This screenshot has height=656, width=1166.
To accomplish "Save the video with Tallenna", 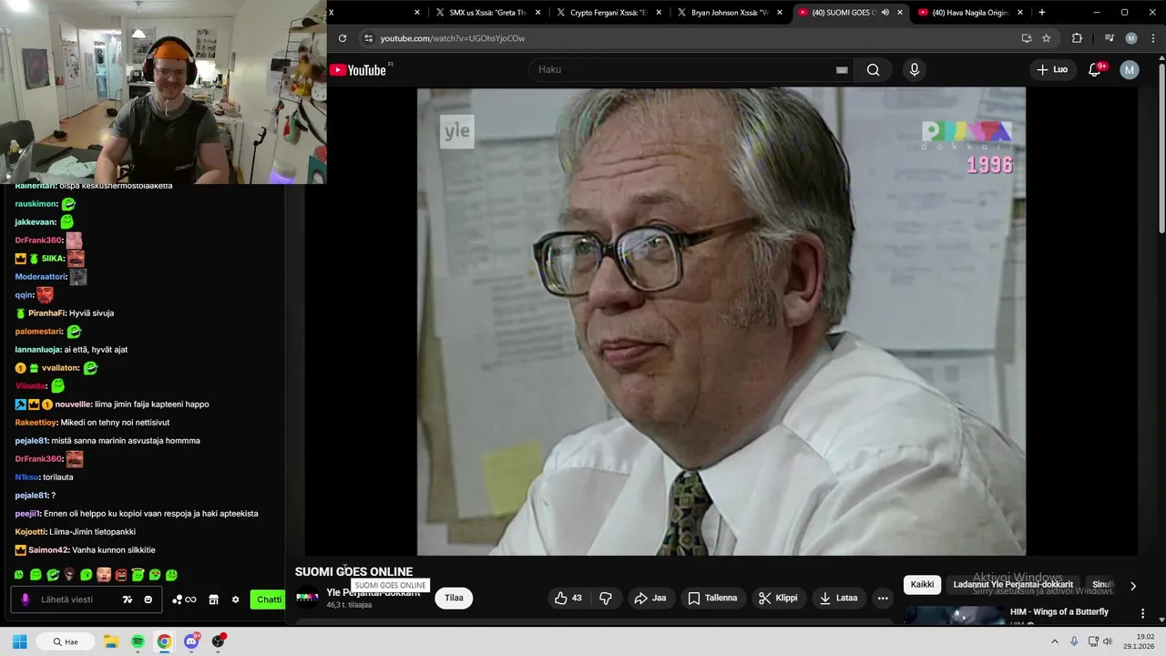I will 712,598.
